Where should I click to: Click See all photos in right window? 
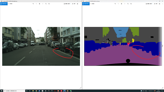(86, 4)
